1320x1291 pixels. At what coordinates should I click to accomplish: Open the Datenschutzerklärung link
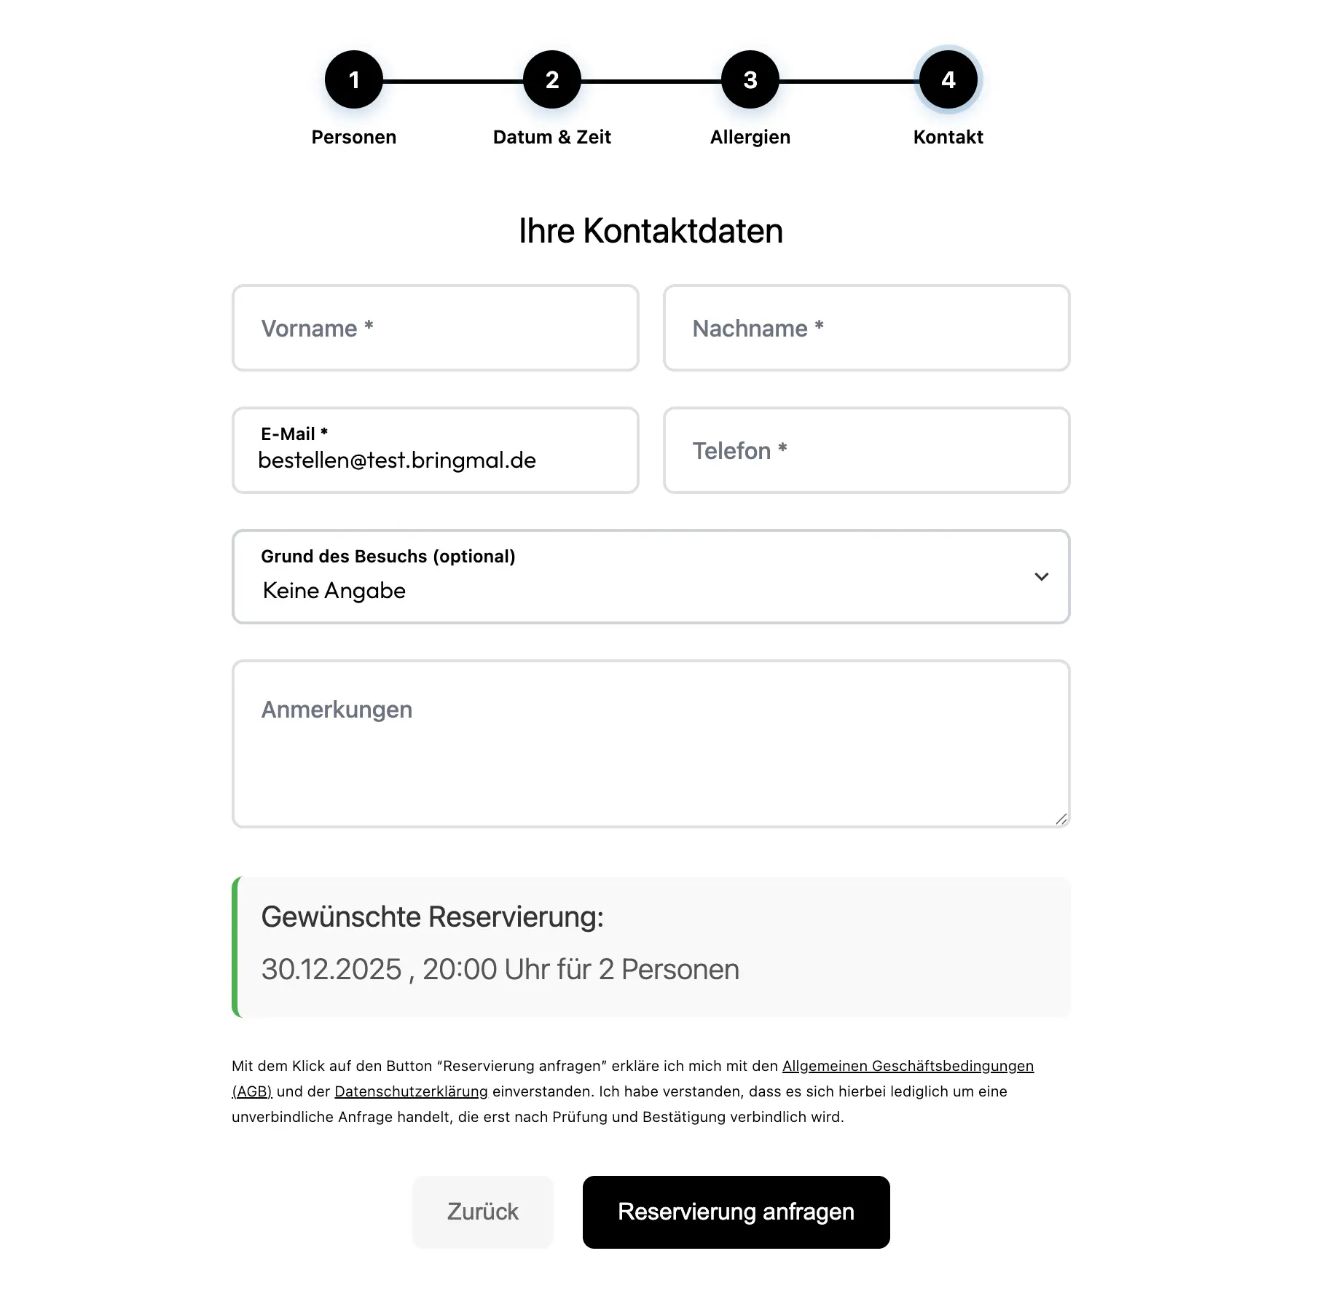pos(412,1091)
